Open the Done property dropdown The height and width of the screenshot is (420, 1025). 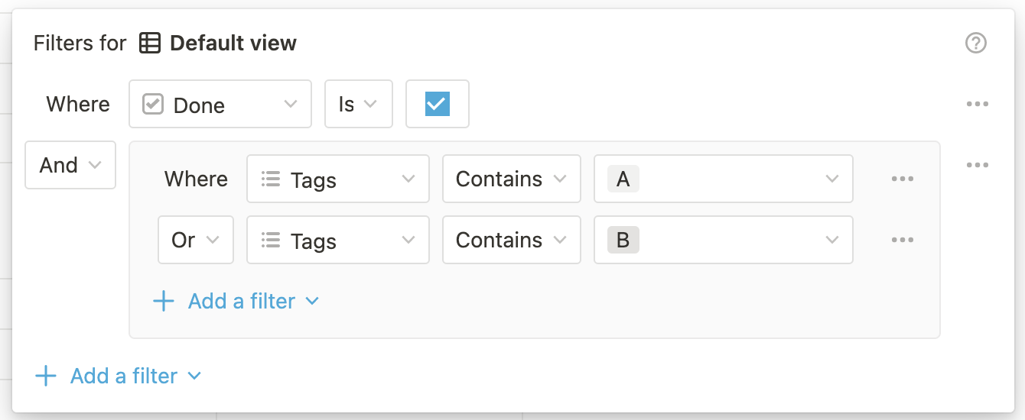click(220, 104)
